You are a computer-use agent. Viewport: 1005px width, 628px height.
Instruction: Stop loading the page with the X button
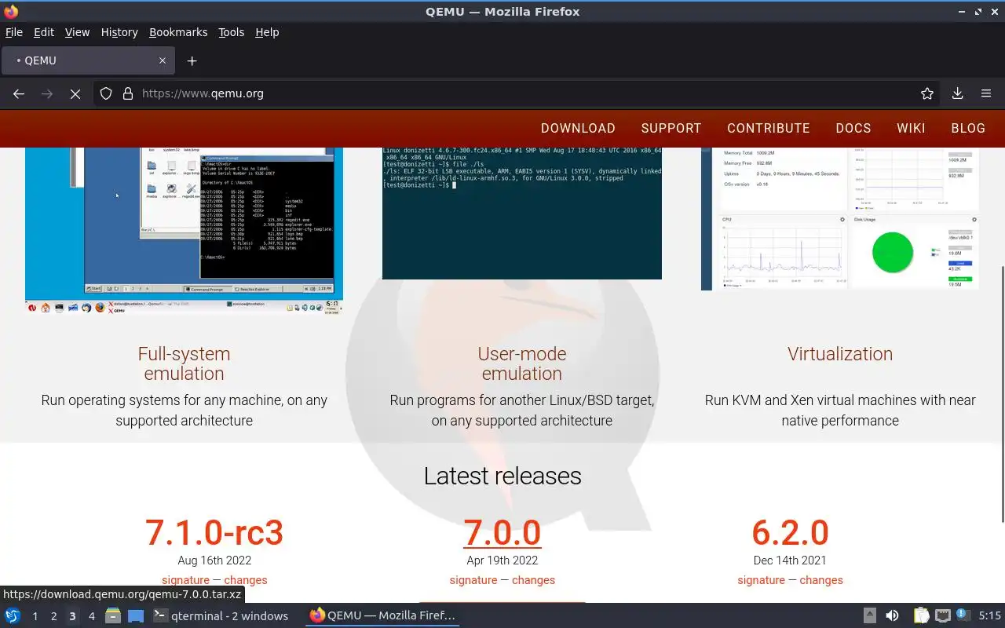pos(75,93)
